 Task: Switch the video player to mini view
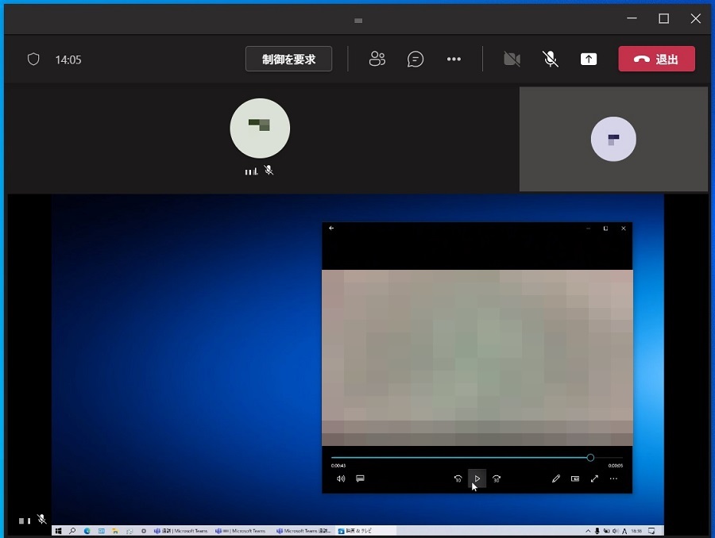tap(575, 478)
